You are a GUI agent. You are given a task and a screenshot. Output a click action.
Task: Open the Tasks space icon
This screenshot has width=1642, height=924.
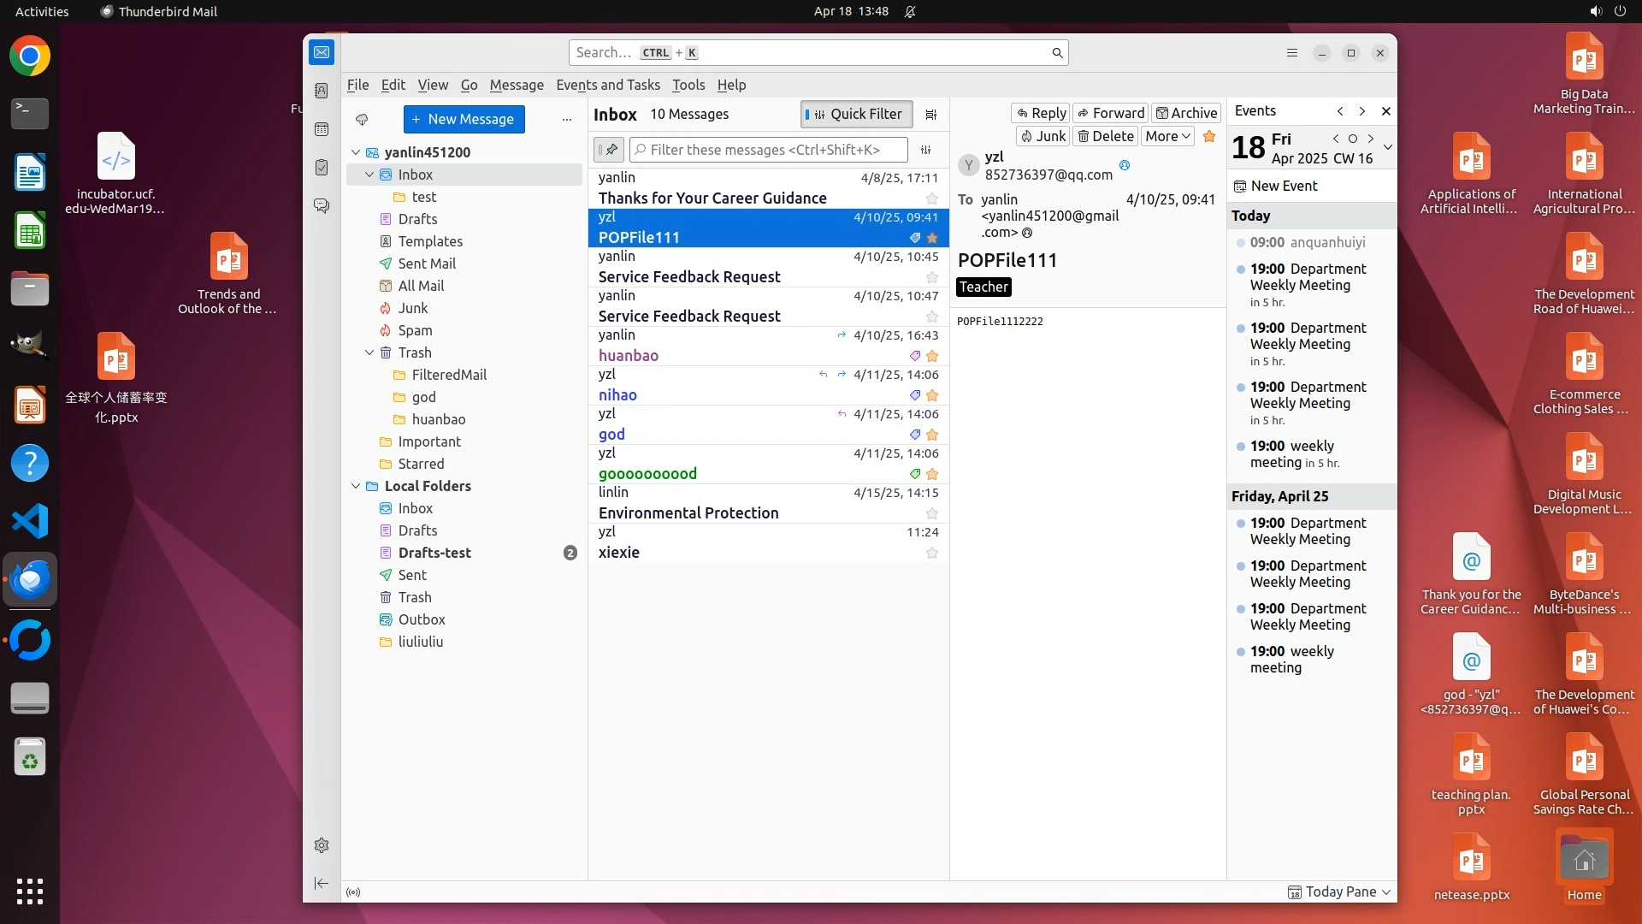(x=322, y=168)
